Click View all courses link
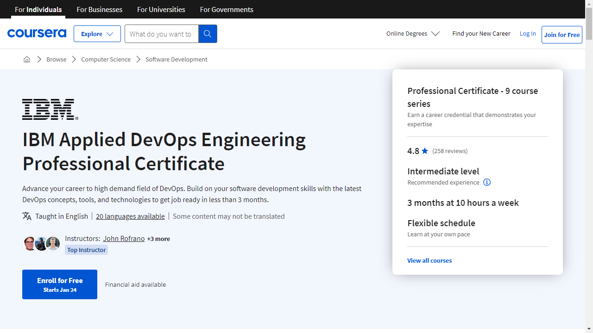Image resolution: width=593 pixels, height=333 pixels. [x=429, y=260]
